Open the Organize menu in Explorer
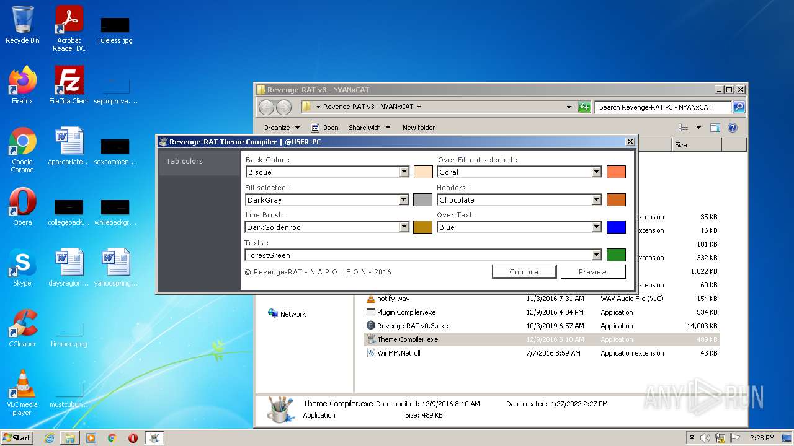 click(281, 128)
